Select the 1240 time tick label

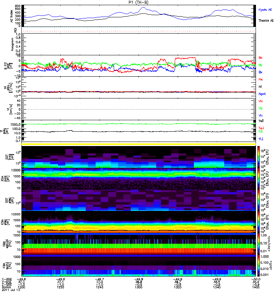point(99,287)
